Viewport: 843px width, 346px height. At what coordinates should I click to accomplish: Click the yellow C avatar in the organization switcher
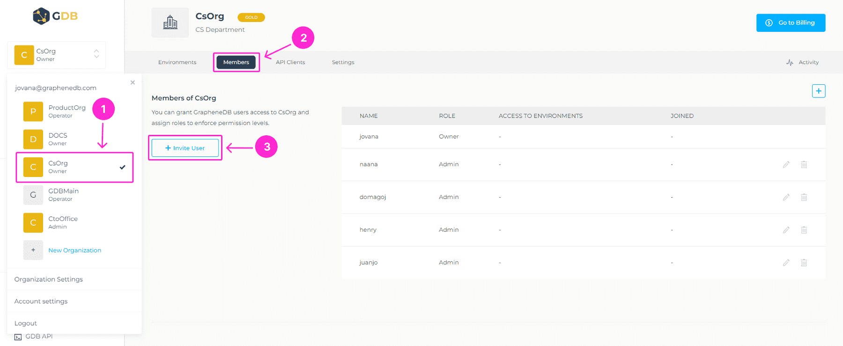(x=24, y=55)
